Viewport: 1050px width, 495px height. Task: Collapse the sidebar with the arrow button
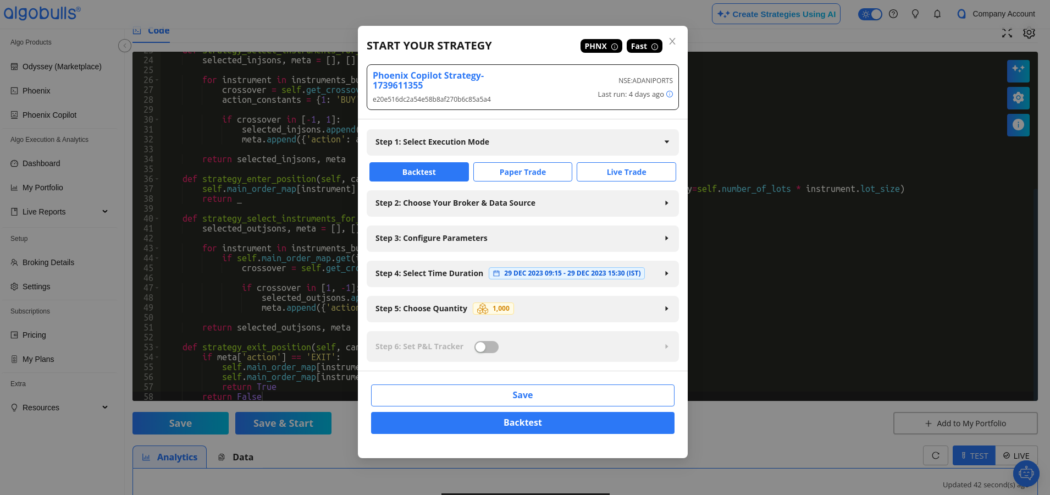tap(125, 46)
